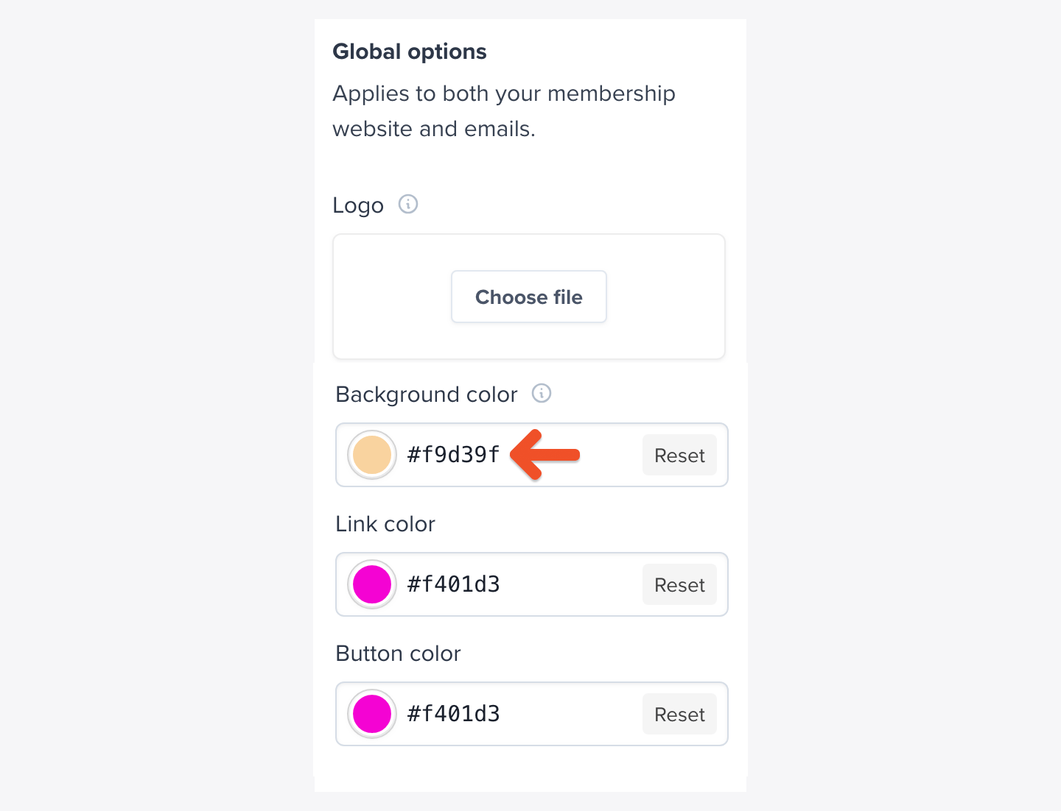The image size is (1061, 811).
Task: Reset the Link color
Action: pyautogui.click(x=679, y=585)
